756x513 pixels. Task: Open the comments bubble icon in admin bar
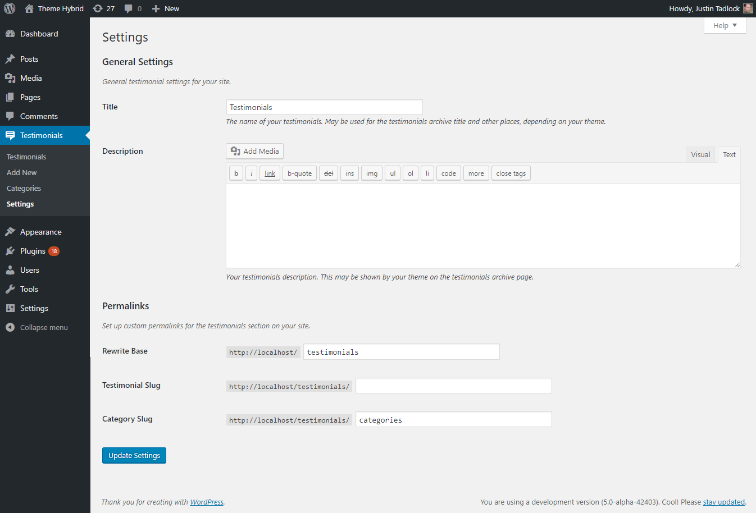tap(129, 8)
